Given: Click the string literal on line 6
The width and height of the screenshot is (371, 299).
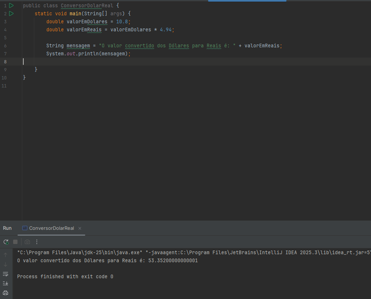Looking at the screenshot, I should point(167,46).
